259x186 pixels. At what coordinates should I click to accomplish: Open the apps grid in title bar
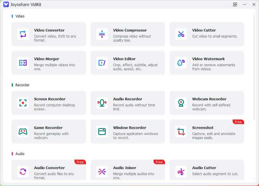point(235,5)
